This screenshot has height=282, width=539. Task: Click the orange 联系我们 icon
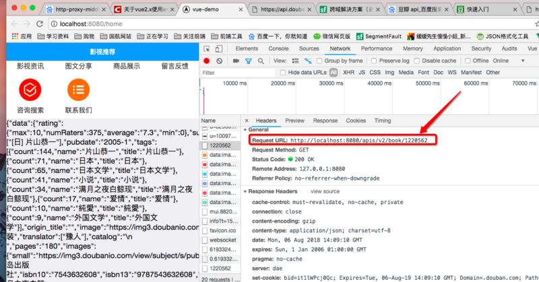pos(78,90)
